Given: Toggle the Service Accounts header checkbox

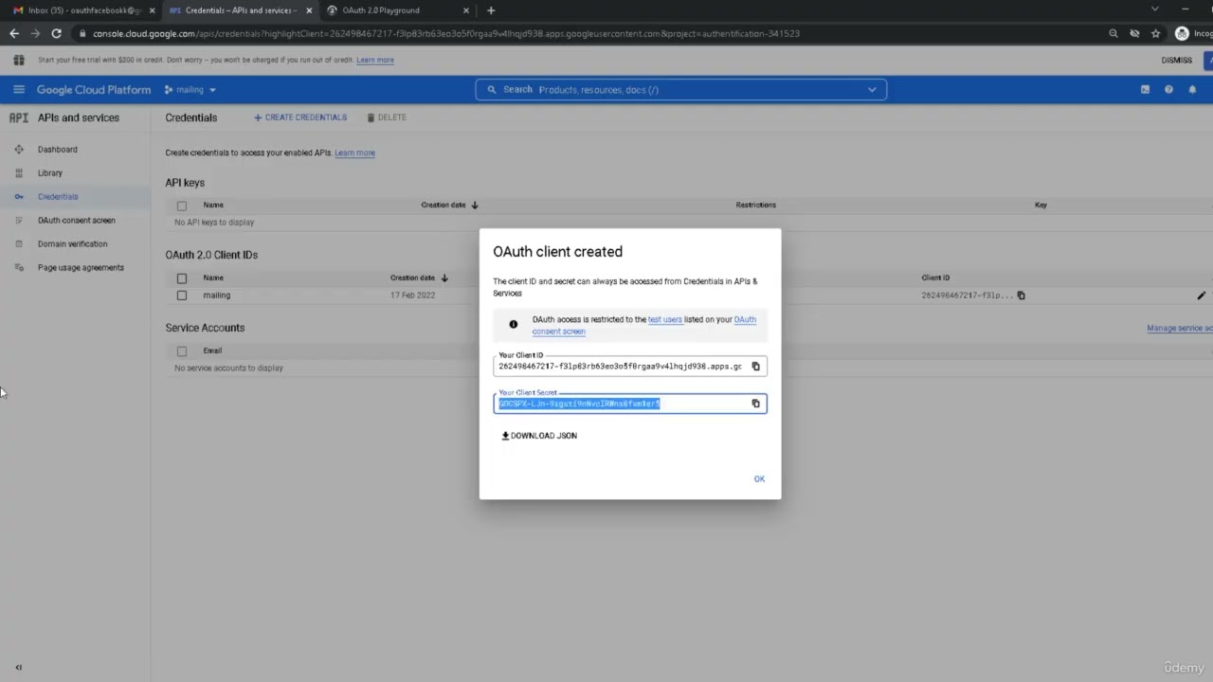Looking at the screenshot, I should [x=182, y=351].
